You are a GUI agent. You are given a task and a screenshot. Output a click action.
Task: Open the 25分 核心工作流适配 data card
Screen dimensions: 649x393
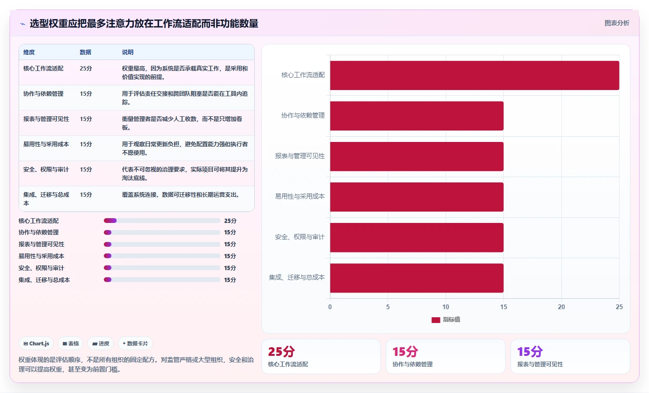pos(321,356)
